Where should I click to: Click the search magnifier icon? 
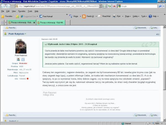coord(160,6)
